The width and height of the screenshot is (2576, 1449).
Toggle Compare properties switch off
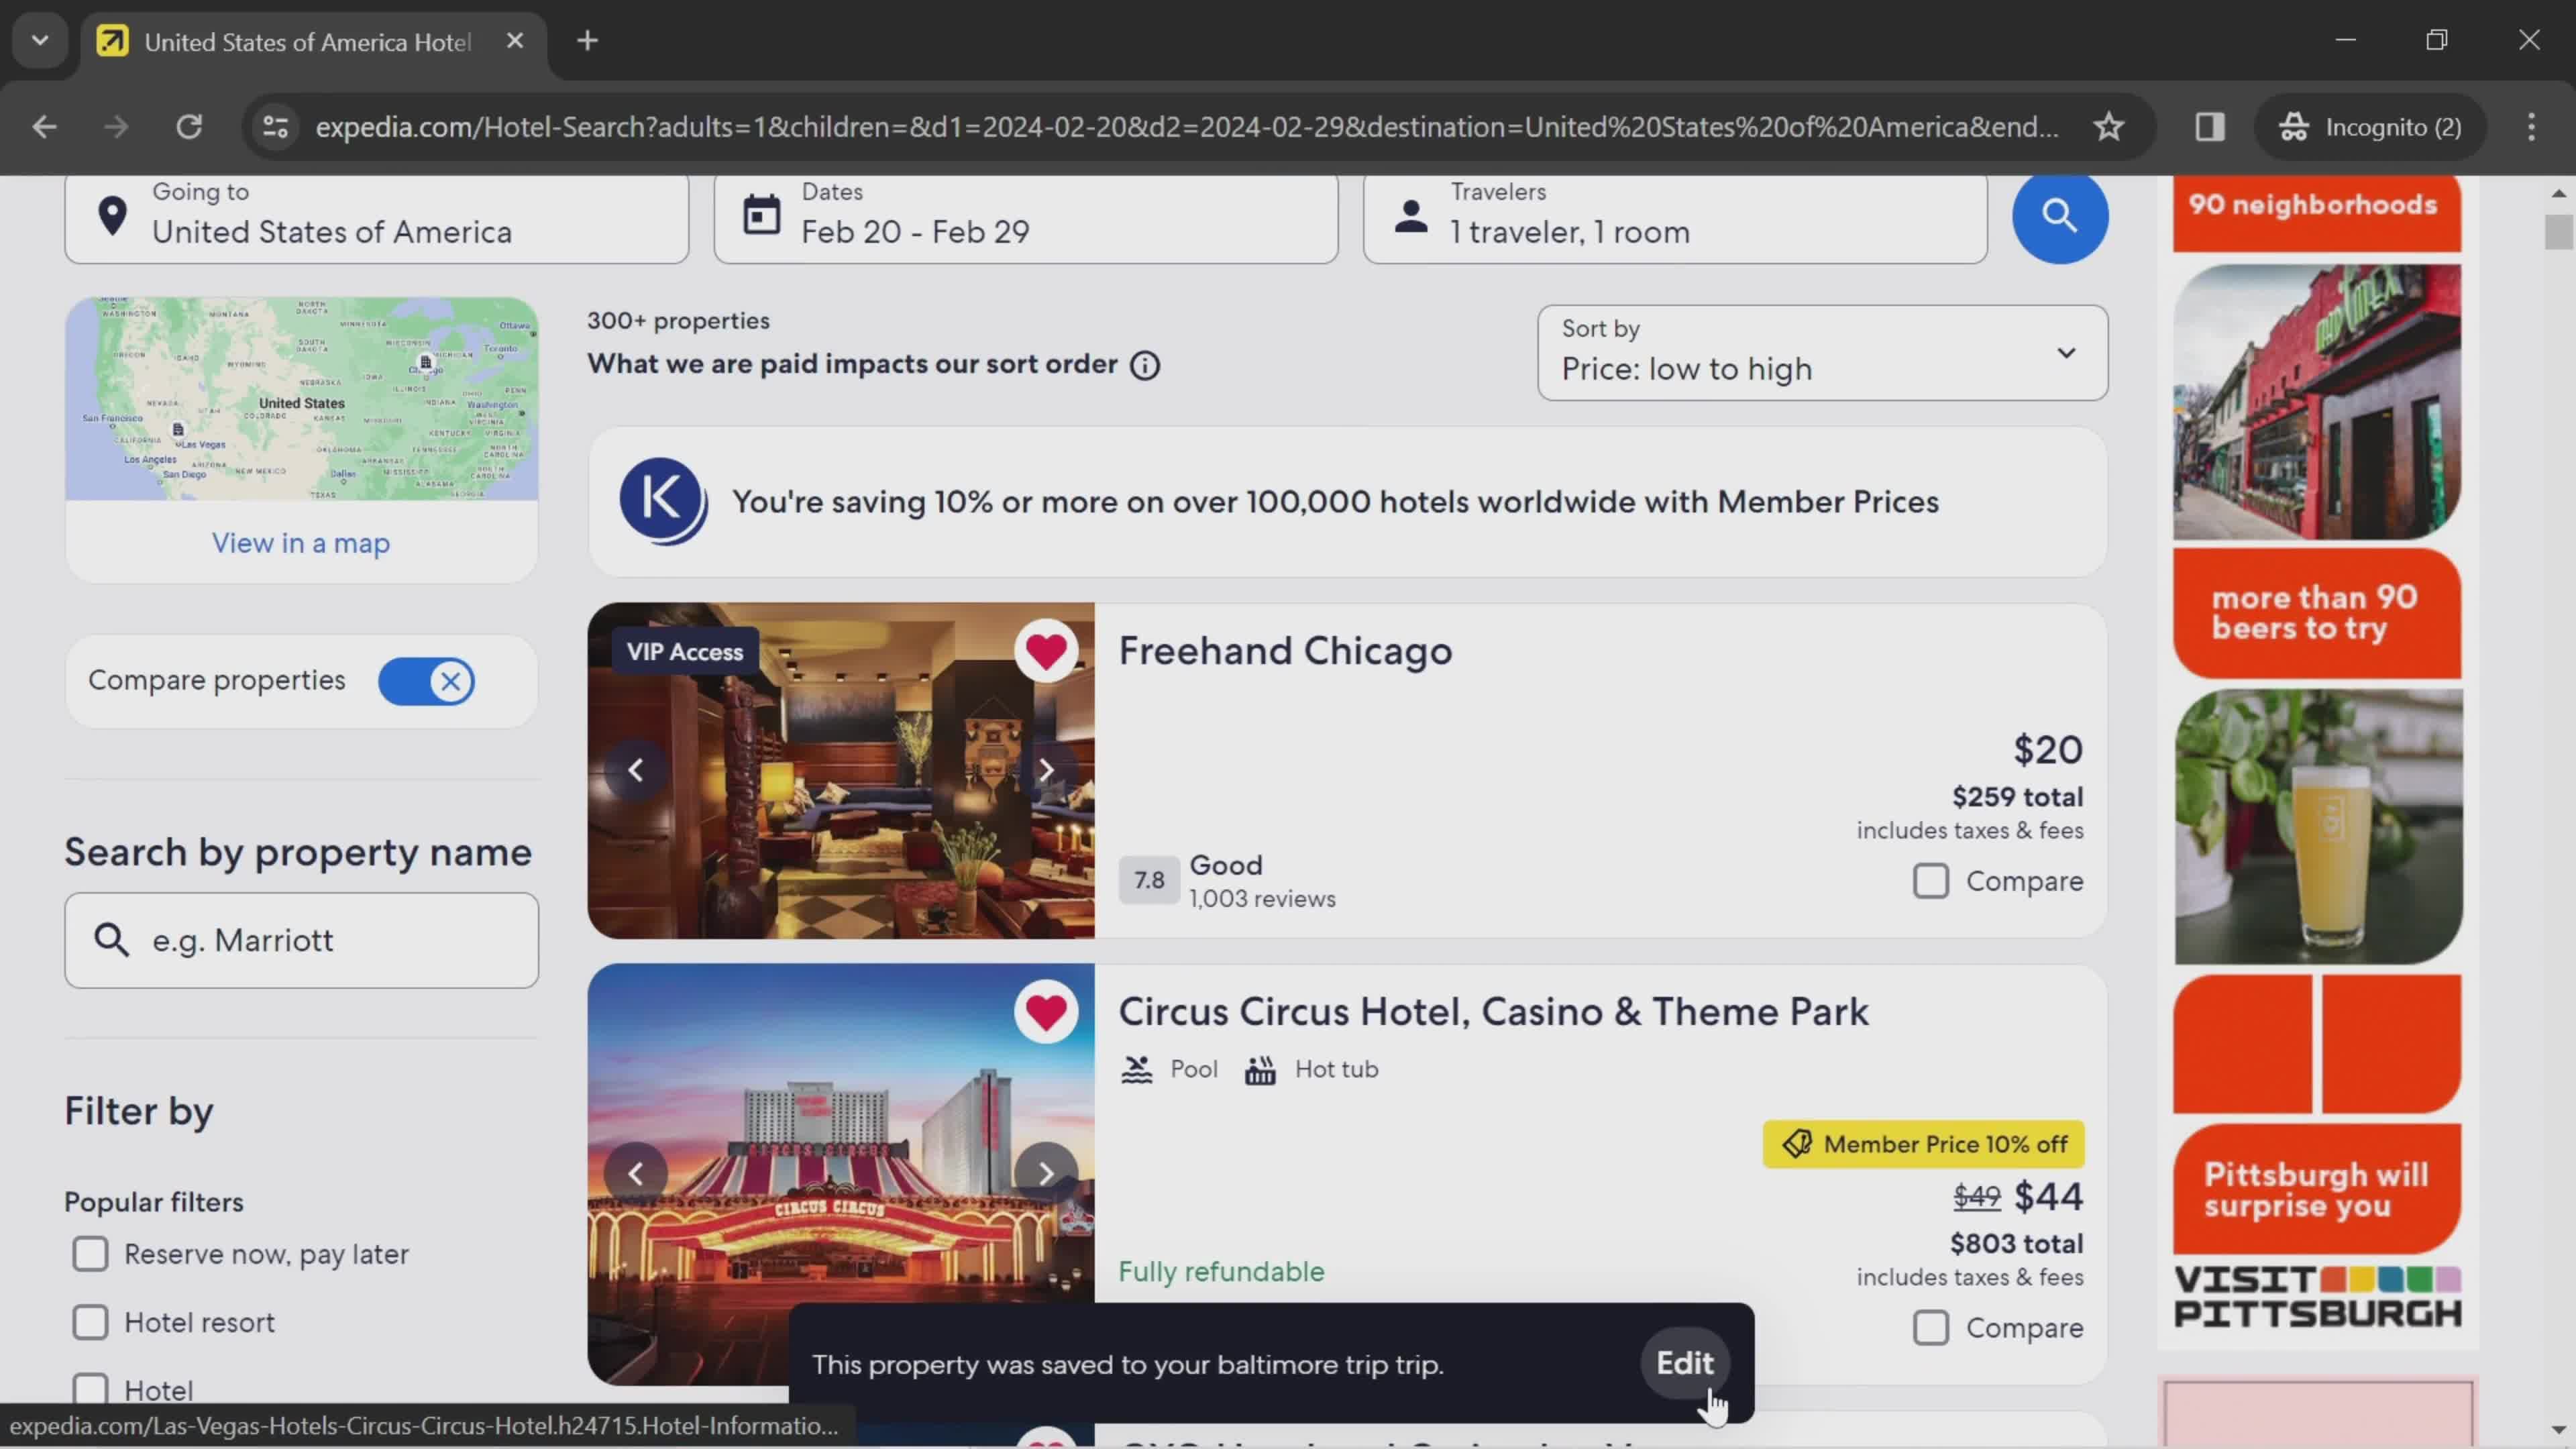click(x=427, y=682)
